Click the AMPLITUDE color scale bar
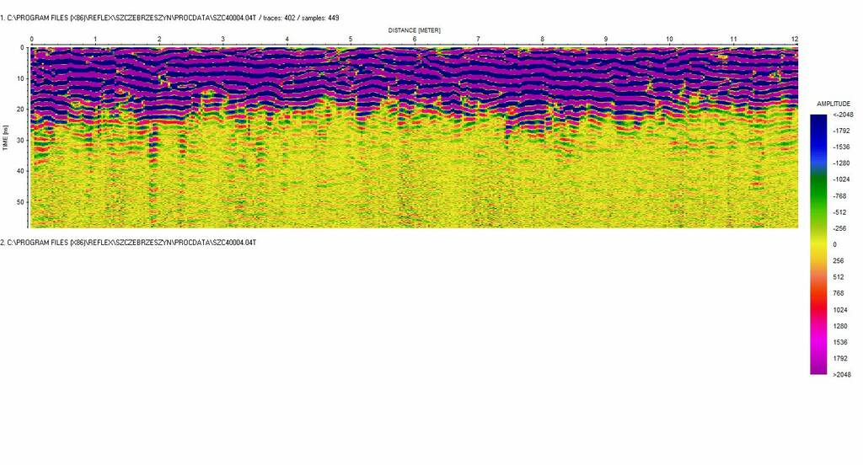 (x=818, y=244)
